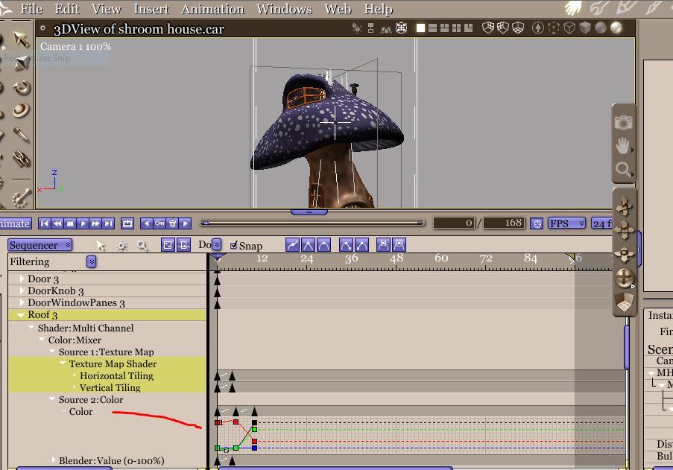The height and width of the screenshot is (470, 673).
Task: Select the bone tool in left toolbar
Action: point(21,197)
